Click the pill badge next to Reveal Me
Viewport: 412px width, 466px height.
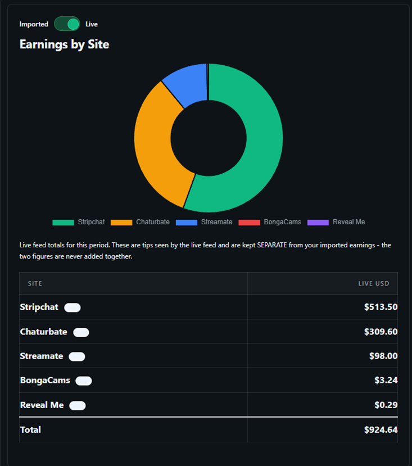pos(78,406)
